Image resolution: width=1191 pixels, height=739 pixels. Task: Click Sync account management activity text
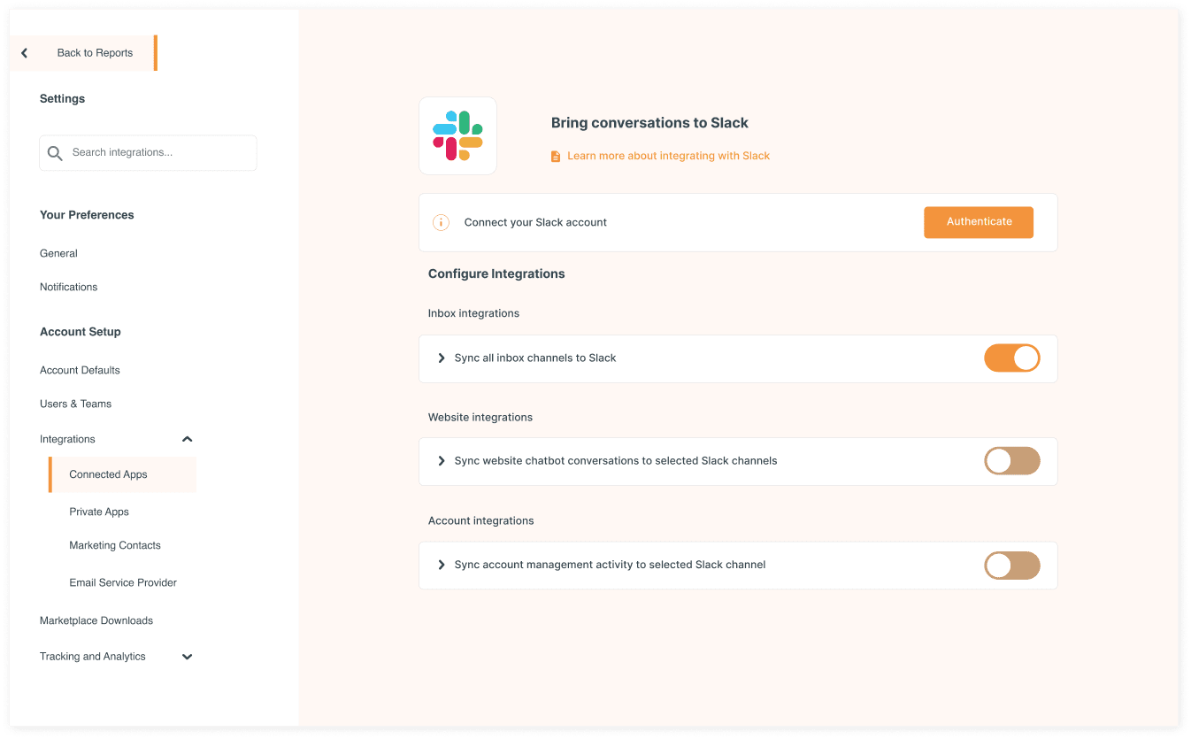[x=610, y=564]
